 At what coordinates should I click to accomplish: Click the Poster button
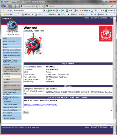pos(26,112)
